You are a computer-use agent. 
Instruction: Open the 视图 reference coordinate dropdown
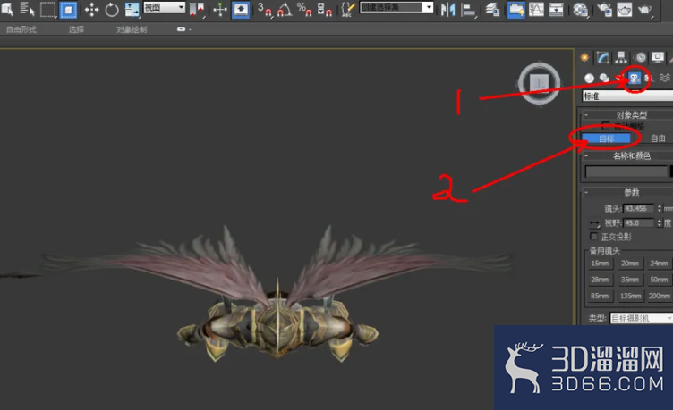click(165, 7)
